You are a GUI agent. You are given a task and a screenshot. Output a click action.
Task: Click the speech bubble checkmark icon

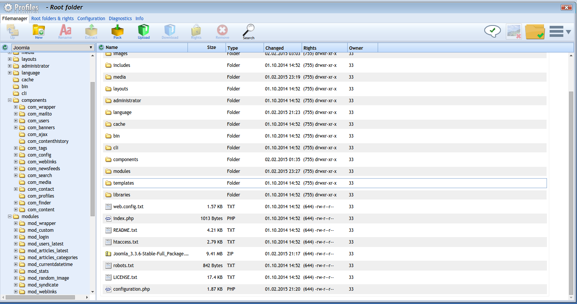(x=492, y=31)
